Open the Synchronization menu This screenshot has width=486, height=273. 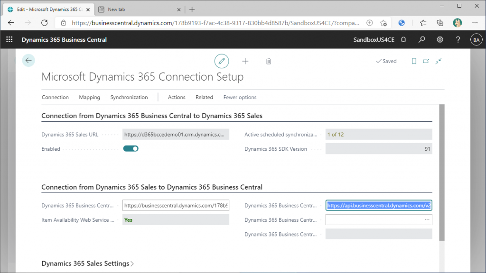pyautogui.click(x=129, y=97)
